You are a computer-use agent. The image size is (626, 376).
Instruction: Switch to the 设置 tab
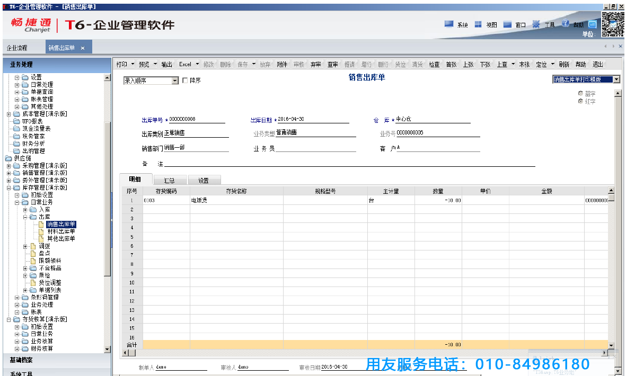[x=204, y=180]
